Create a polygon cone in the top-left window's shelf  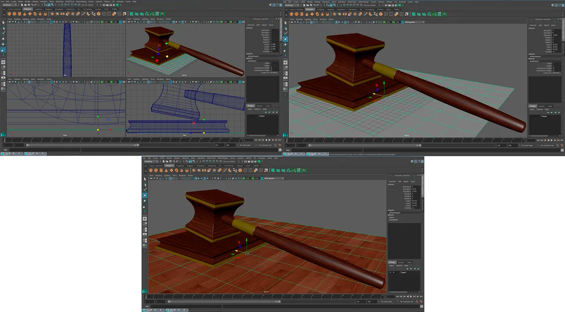tap(25, 14)
